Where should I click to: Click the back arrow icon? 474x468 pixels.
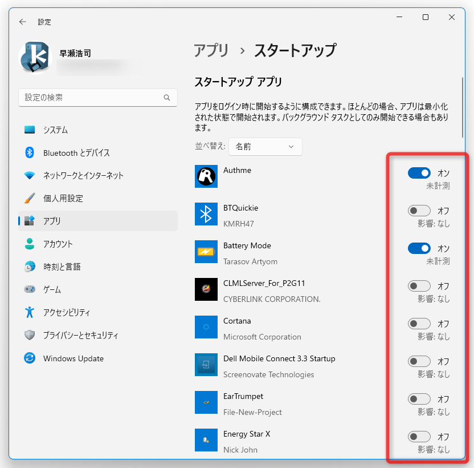coord(23,22)
